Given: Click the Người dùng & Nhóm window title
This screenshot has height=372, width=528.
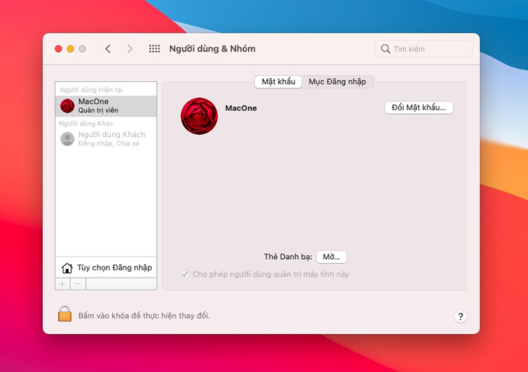Looking at the screenshot, I should click(x=212, y=49).
